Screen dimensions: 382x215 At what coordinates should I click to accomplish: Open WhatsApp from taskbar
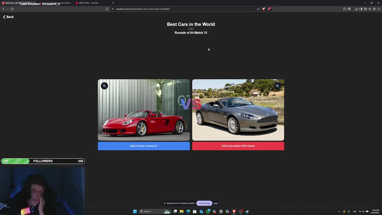(208, 211)
